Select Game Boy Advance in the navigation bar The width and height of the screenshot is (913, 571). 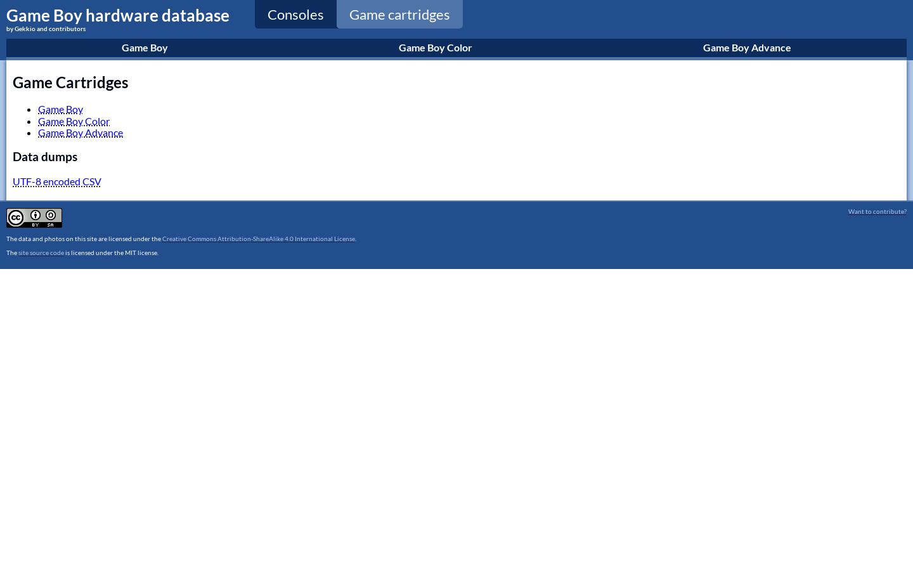pos(747,48)
